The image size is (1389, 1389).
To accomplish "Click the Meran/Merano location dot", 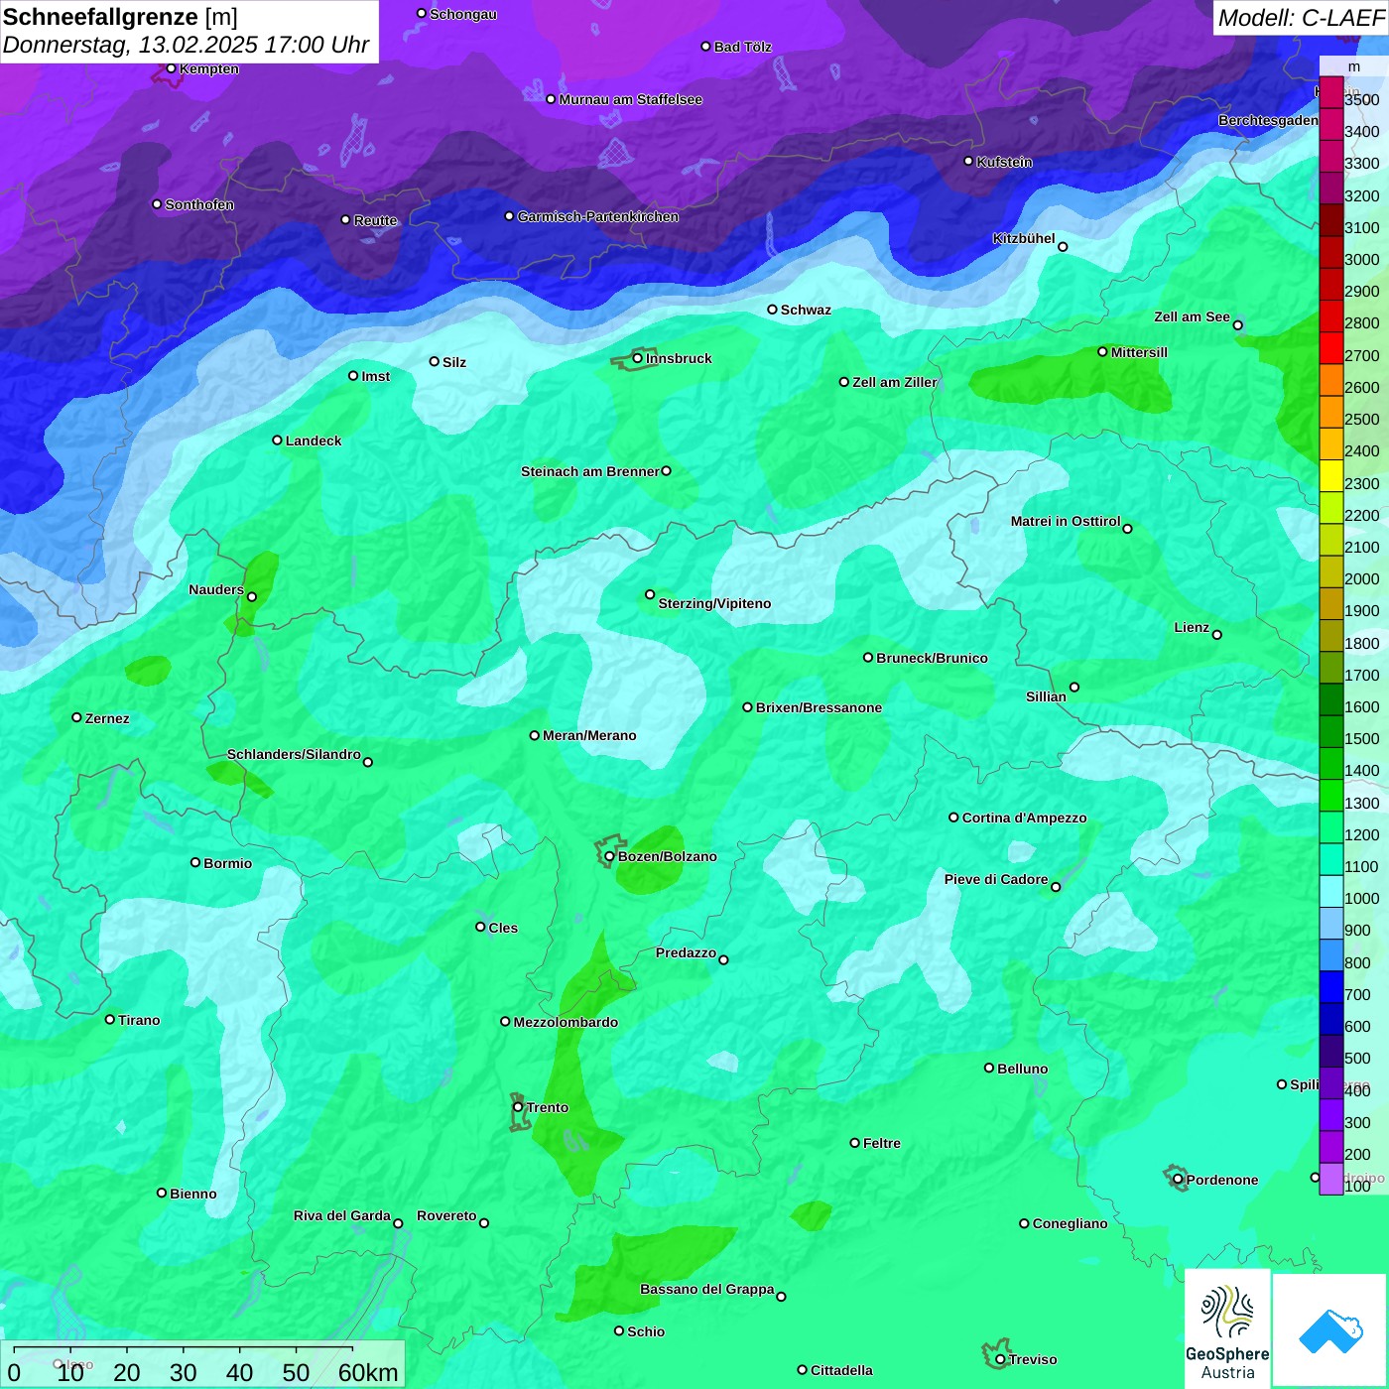I will coord(535,735).
